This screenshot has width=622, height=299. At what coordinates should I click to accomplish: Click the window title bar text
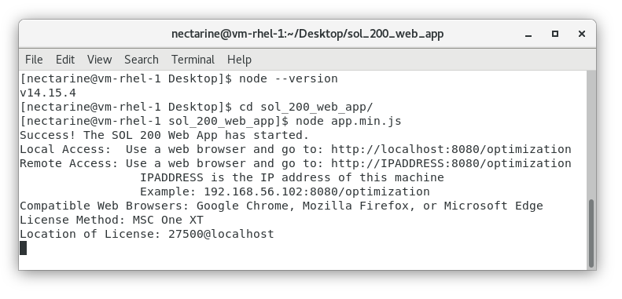point(307,34)
